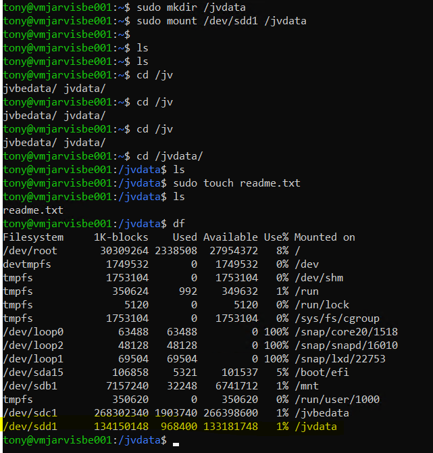Click the 'Available' column header

click(x=230, y=237)
